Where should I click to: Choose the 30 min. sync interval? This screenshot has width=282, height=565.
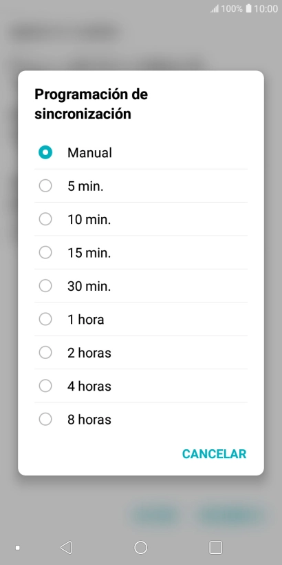click(x=140, y=286)
